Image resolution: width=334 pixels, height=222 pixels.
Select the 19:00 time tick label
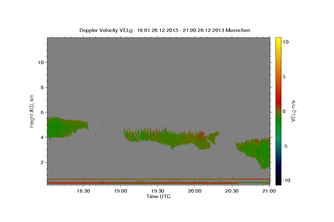pos(120,191)
